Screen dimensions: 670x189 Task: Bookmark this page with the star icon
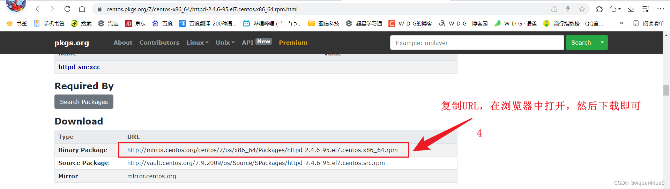tap(582, 9)
